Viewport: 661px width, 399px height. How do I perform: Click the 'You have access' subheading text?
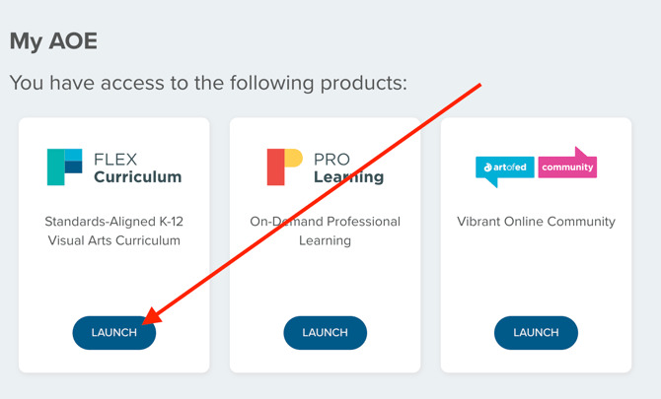207,83
